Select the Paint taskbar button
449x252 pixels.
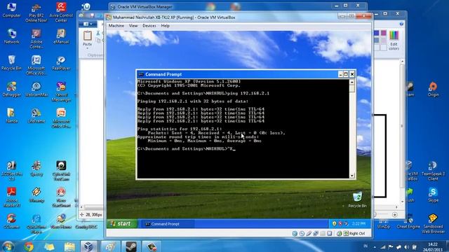(110, 246)
